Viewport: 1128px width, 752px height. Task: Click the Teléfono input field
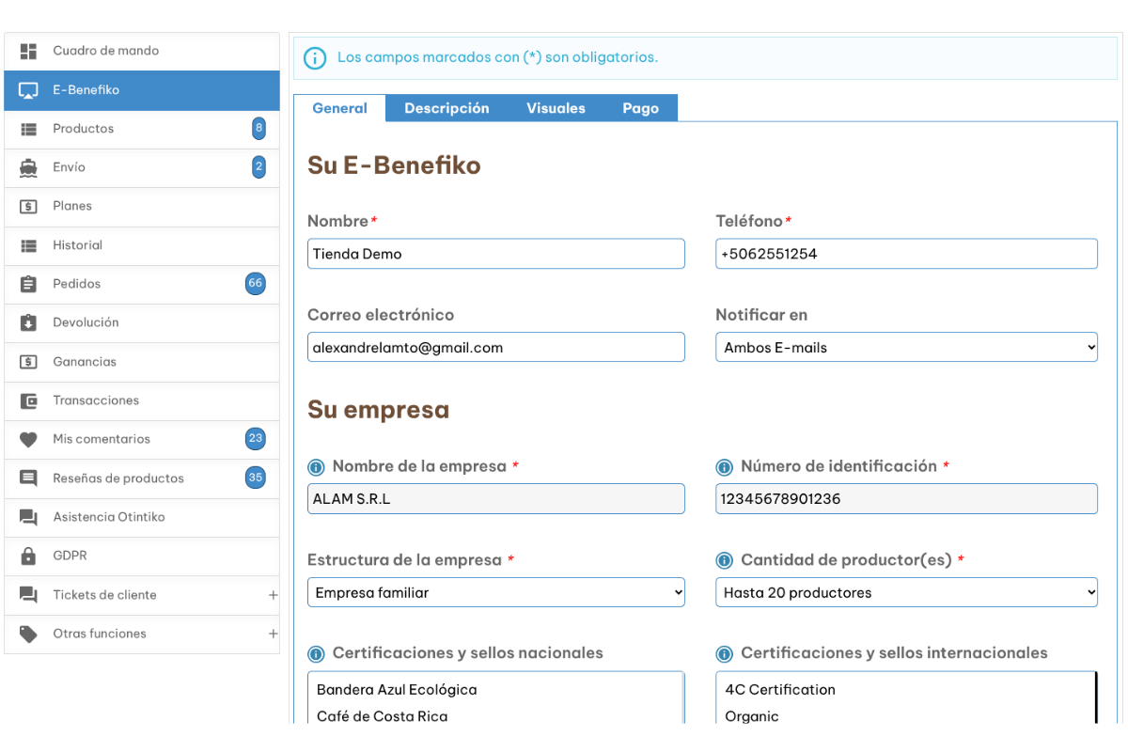[x=906, y=254]
